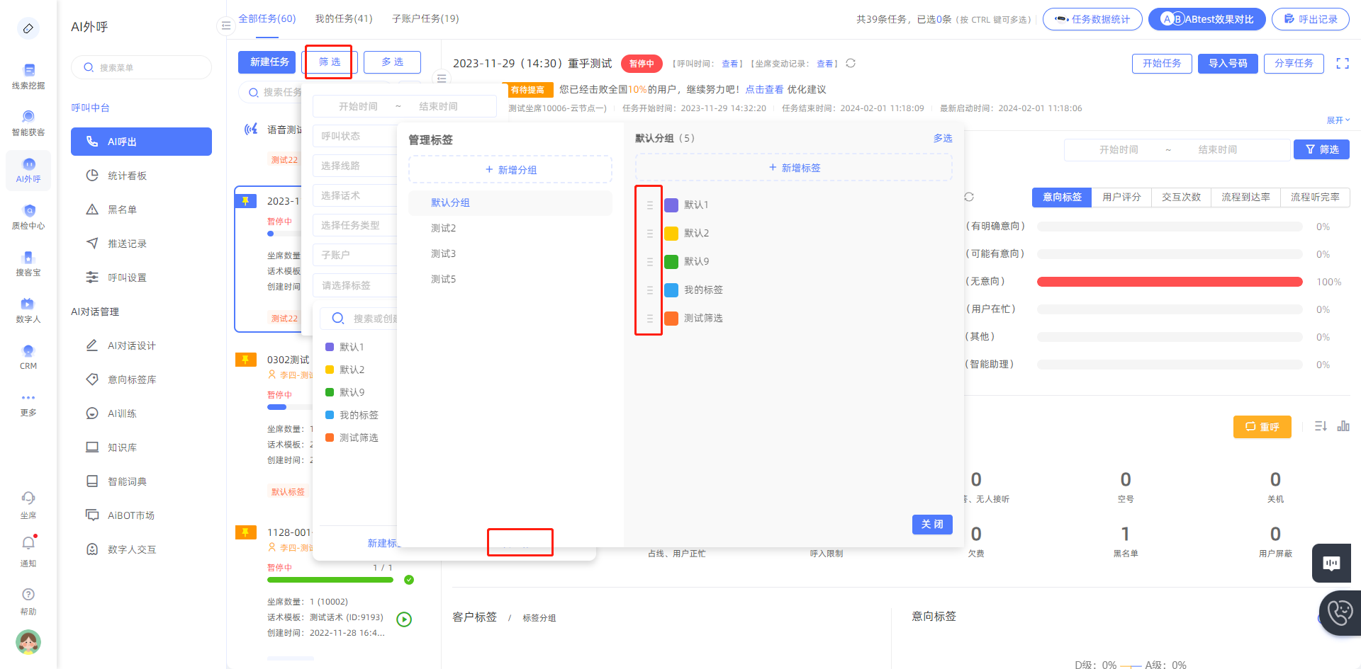The height and width of the screenshot is (669, 1361).
Task: Click 新增标签 in 默认分组
Action: (x=794, y=168)
